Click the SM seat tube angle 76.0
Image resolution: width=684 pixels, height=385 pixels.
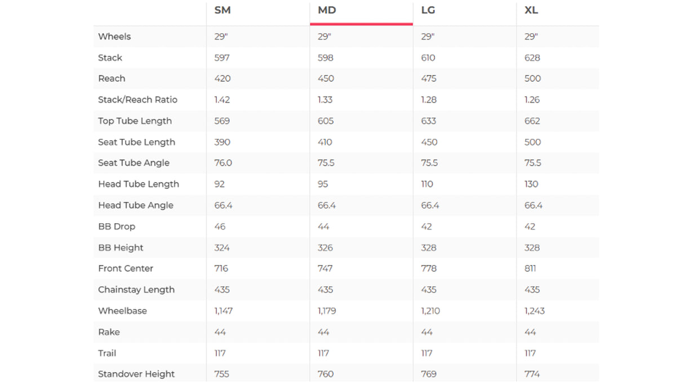click(x=223, y=163)
